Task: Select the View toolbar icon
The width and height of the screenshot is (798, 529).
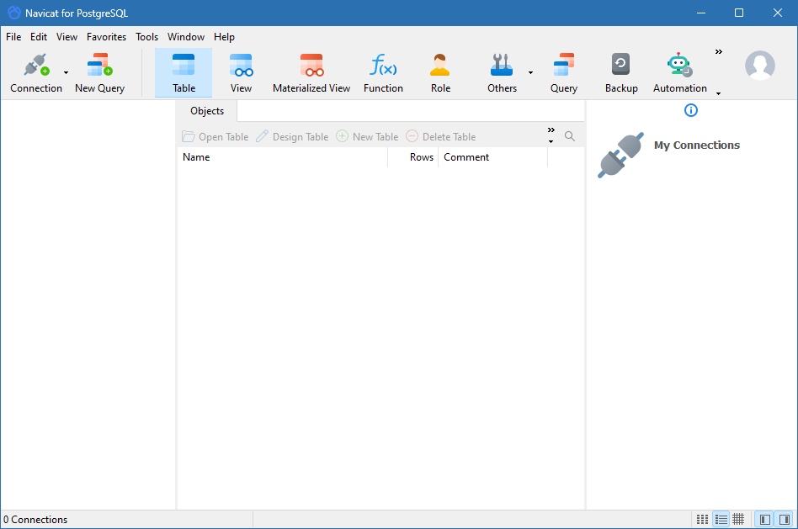Action: (x=241, y=73)
